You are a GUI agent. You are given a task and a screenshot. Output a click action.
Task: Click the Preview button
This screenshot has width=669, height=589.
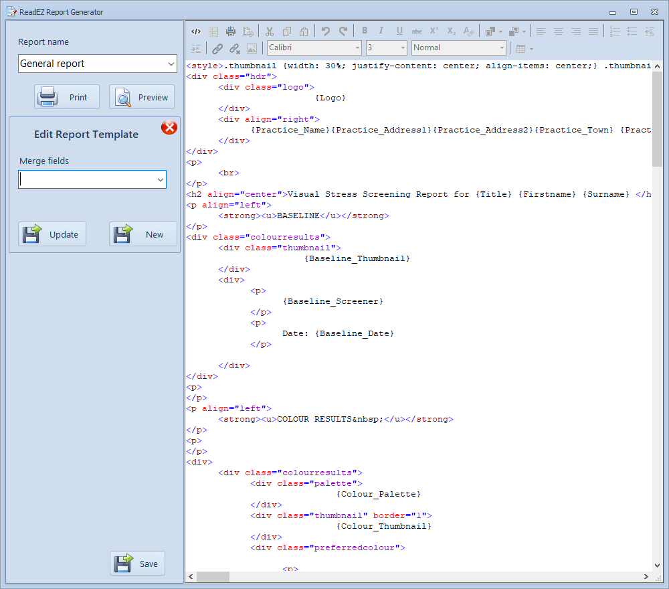tap(142, 97)
